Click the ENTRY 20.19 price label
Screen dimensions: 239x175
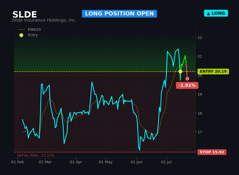213,71
